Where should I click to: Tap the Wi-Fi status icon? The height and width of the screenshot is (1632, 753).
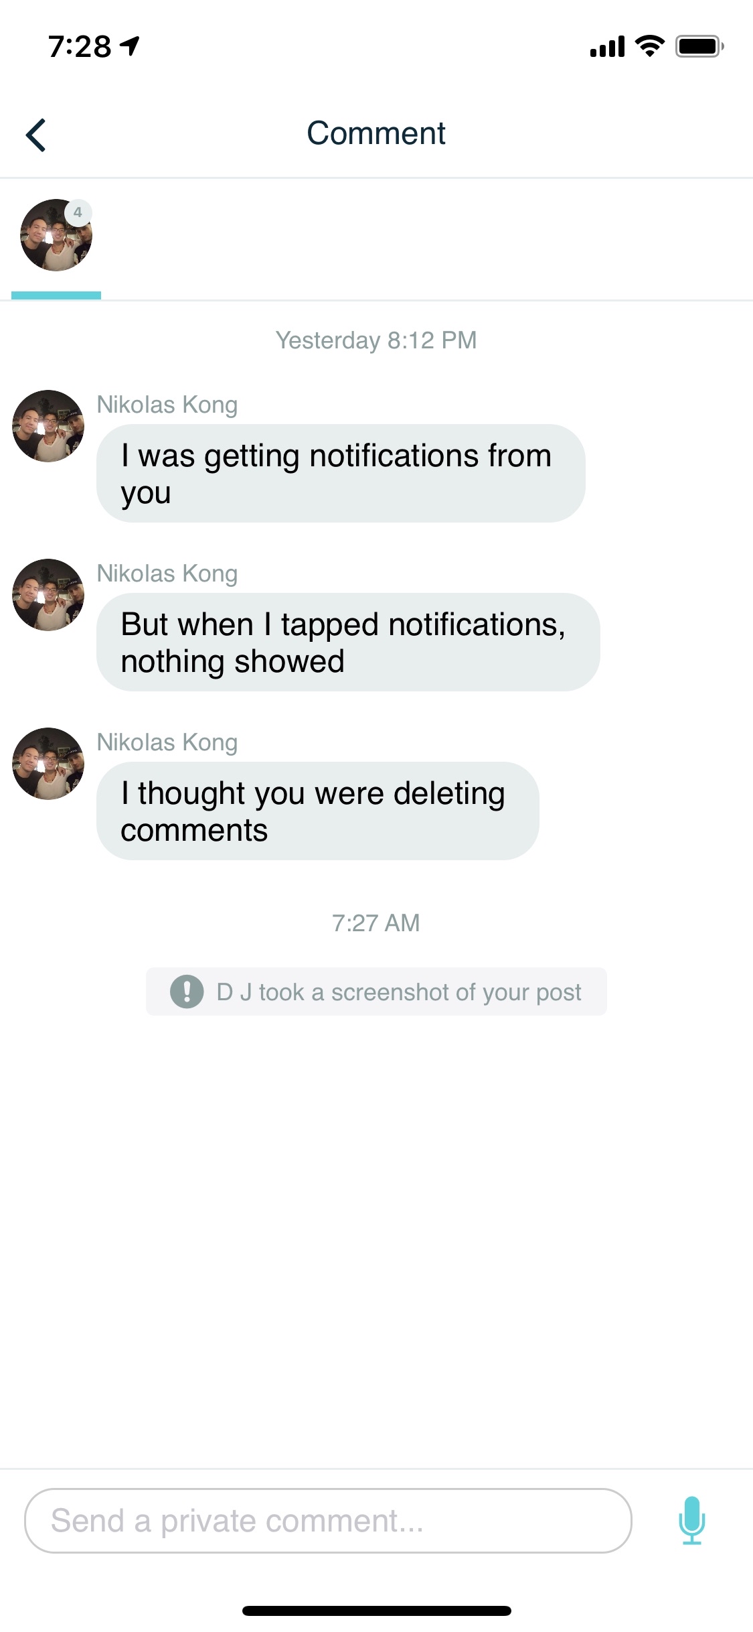pyautogui.click(x=649, y=46)
